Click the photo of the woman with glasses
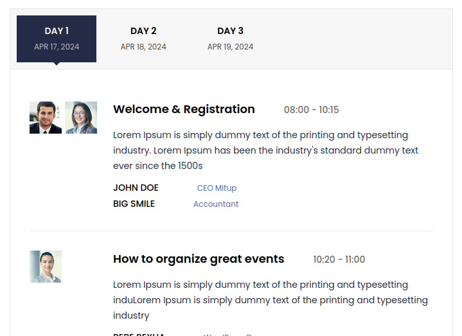 point(81,118)
